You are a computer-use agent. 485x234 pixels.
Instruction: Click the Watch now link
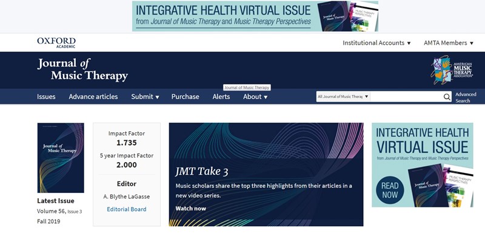tap(191, 209)
